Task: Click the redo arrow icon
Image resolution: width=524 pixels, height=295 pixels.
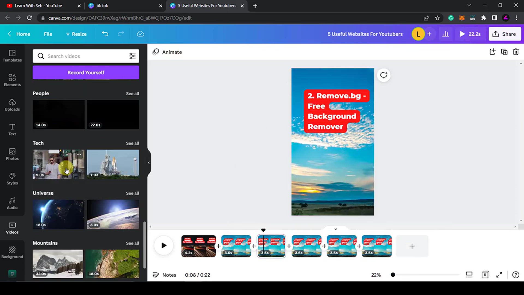Action: point(121,34)
